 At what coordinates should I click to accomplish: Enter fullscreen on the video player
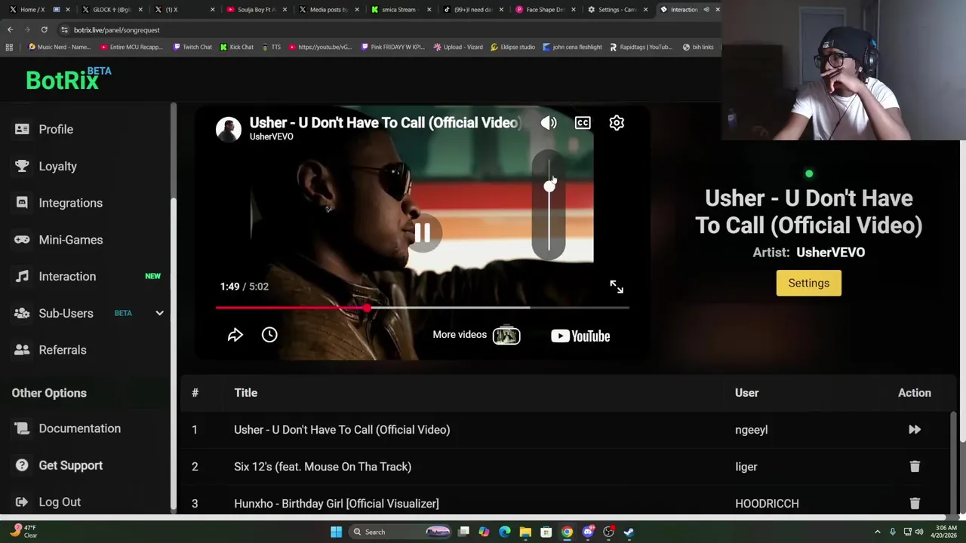pos(617,287)
